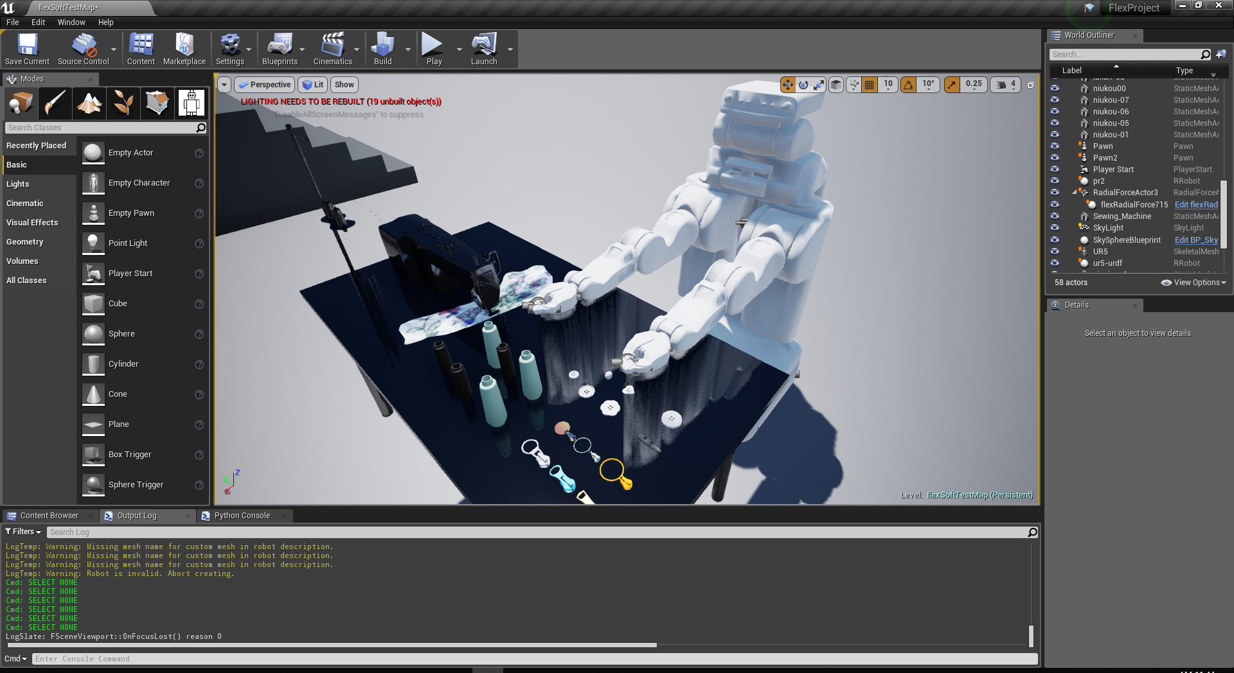Focus the Search Classes input field

tap(101, 128)
